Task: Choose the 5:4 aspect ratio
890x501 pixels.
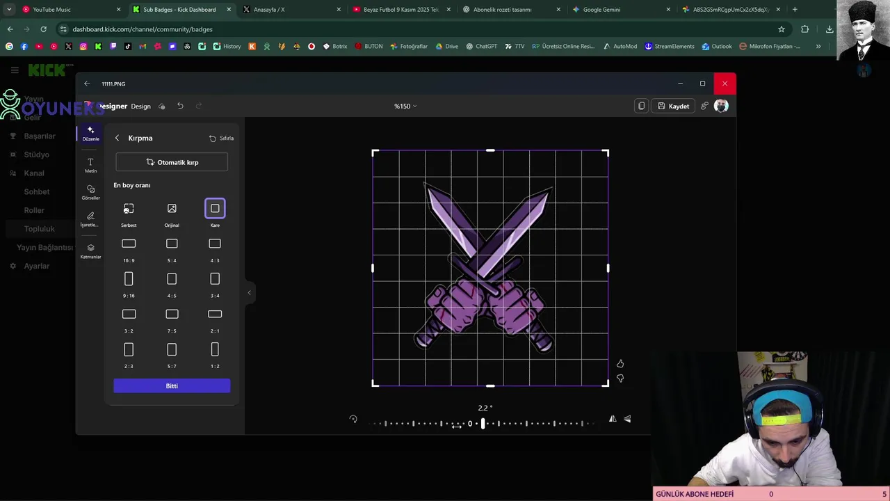Action: 172,250
